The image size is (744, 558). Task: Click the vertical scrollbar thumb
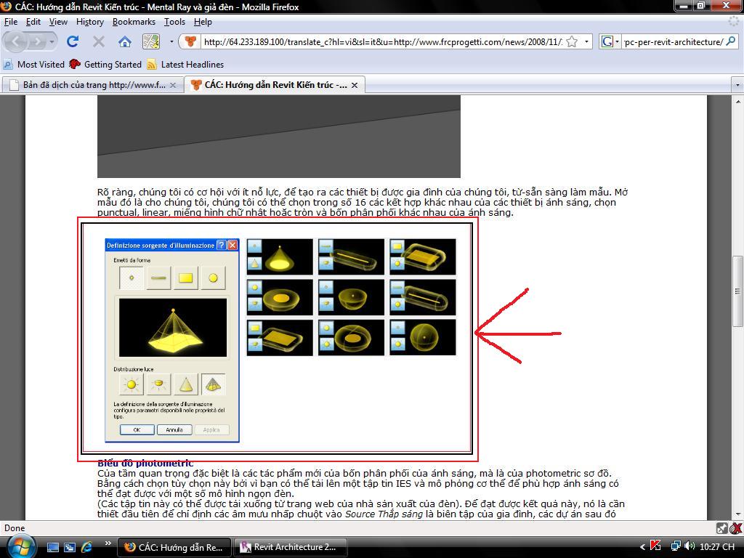tap(738, 291)
